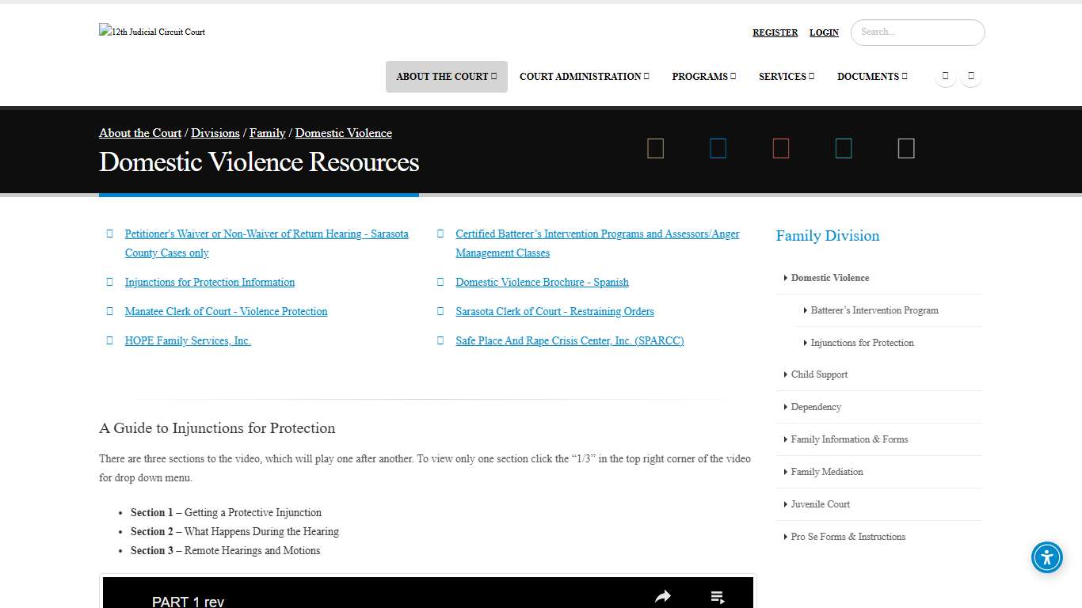The image size is (1082, 608).
Task: Click the Search input field
Action: (x=917, y=32)
